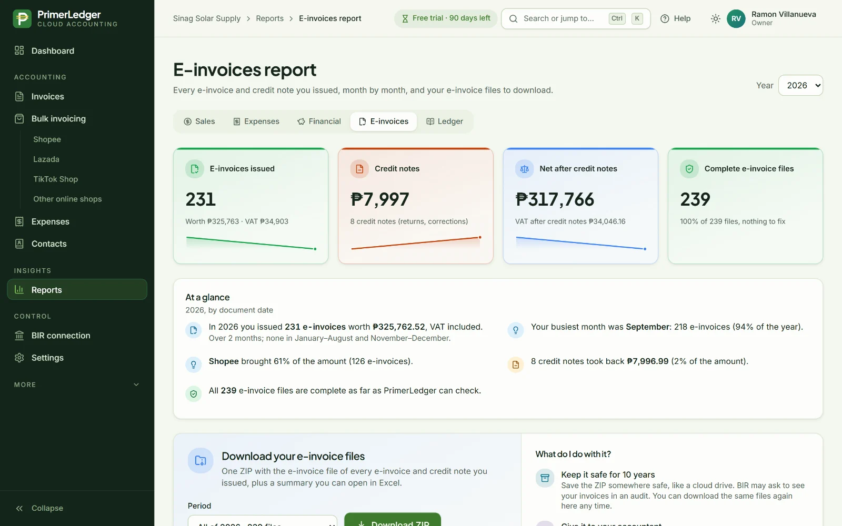
Task: Click the Settings gear icon
Action: (19, 358)
